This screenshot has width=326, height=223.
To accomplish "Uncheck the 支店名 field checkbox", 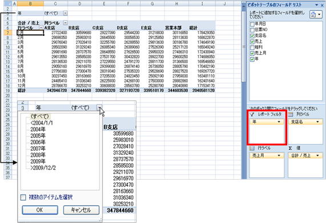I will (252, 36).
